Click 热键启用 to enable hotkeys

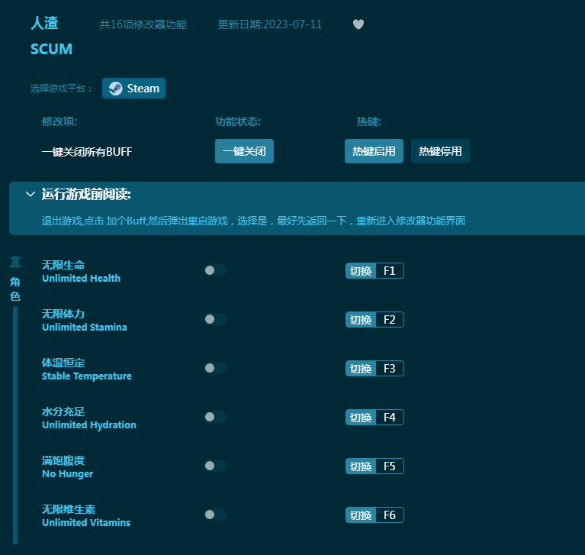click(374, 151)
